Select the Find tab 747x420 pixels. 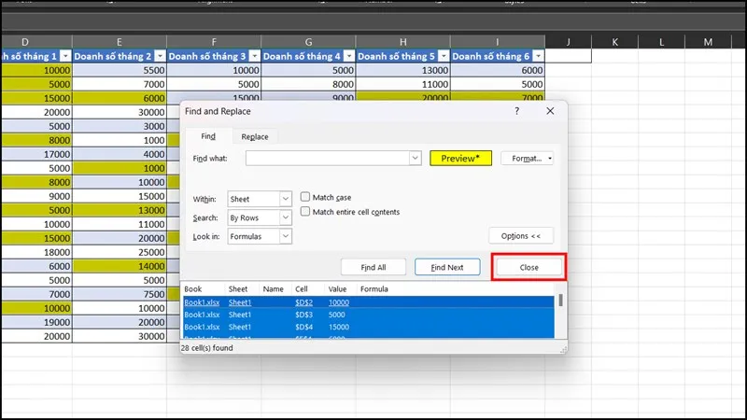208,136
